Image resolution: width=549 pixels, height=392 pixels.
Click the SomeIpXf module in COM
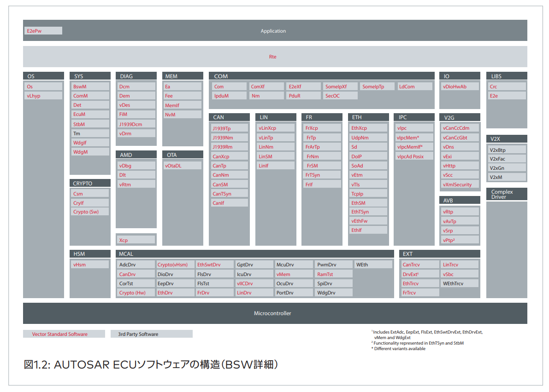coord(340,86)
